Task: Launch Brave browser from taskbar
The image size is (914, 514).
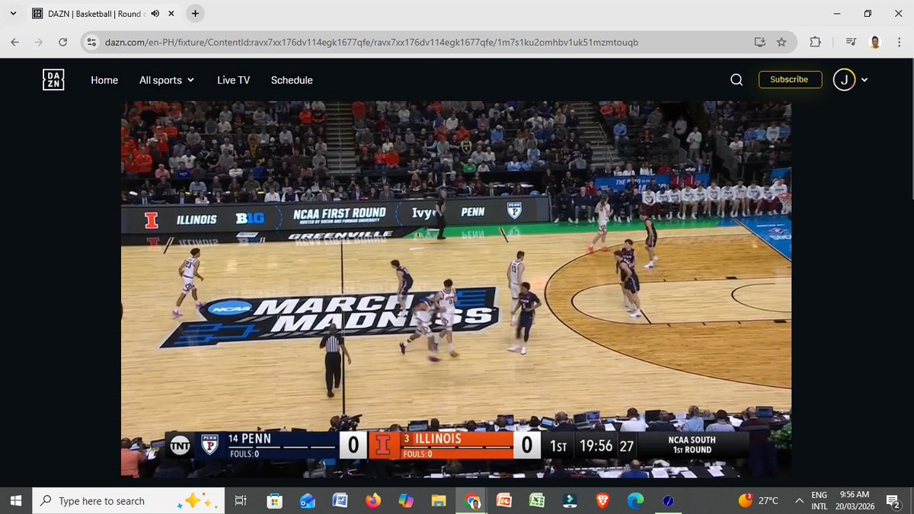Action: (x=602, y=500)
